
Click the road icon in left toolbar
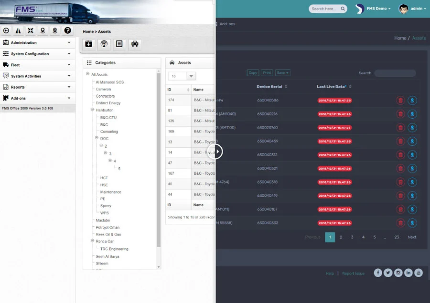pos(18,30)
